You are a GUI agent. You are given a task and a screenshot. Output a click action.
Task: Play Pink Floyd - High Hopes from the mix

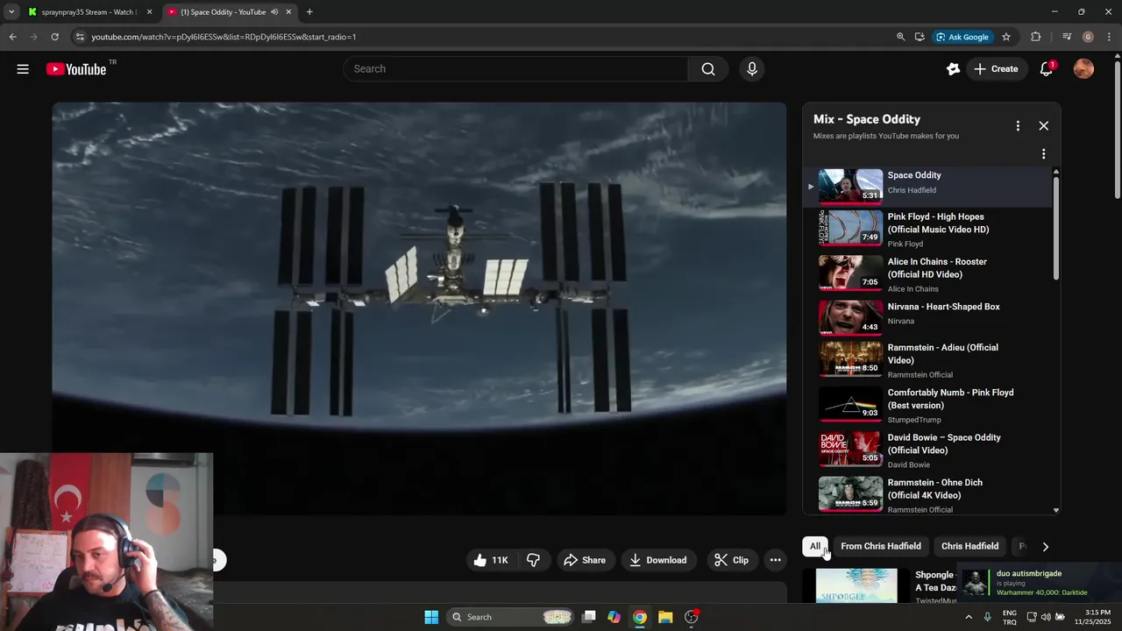927,230
